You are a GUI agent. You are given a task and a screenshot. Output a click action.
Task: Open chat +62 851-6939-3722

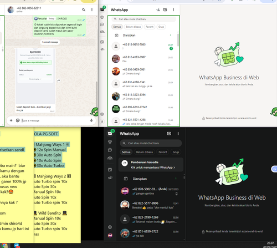click(151, 233)
